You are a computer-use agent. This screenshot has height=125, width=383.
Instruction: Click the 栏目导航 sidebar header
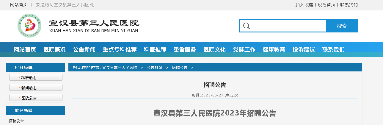click(35, 68)
